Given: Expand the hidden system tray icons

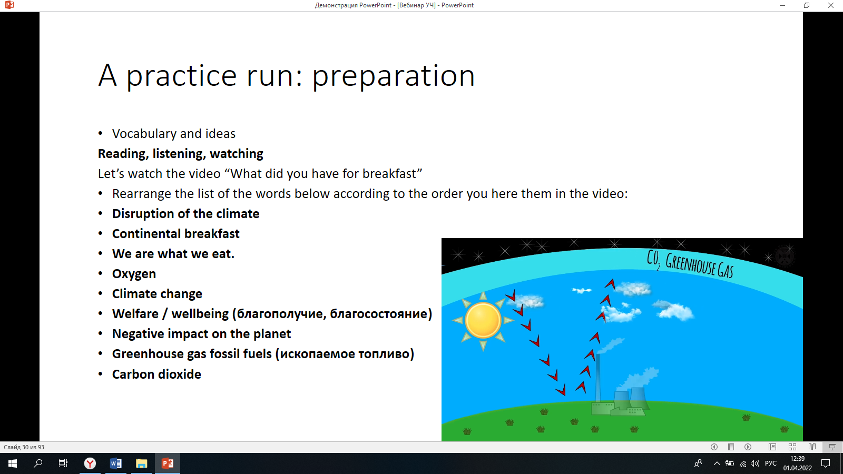Looking at the screenshot, I should (x=717, y=463).
